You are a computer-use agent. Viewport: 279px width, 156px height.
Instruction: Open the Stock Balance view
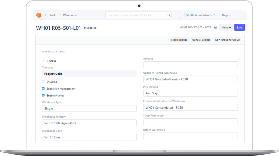(x=179, y=40)
